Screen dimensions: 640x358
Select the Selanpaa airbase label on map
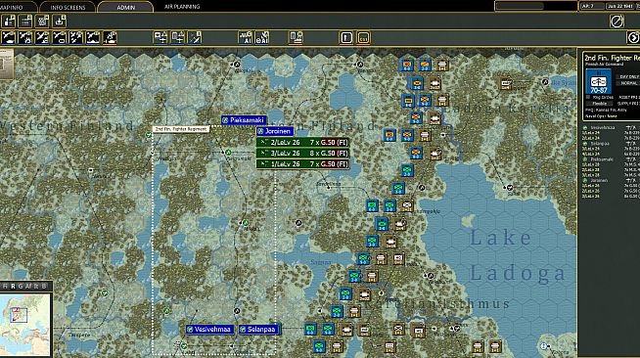pos(258,329)
